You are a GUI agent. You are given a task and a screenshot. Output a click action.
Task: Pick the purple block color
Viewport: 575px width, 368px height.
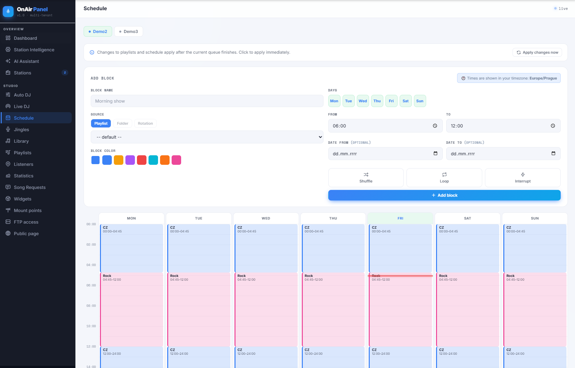[130, 160]
